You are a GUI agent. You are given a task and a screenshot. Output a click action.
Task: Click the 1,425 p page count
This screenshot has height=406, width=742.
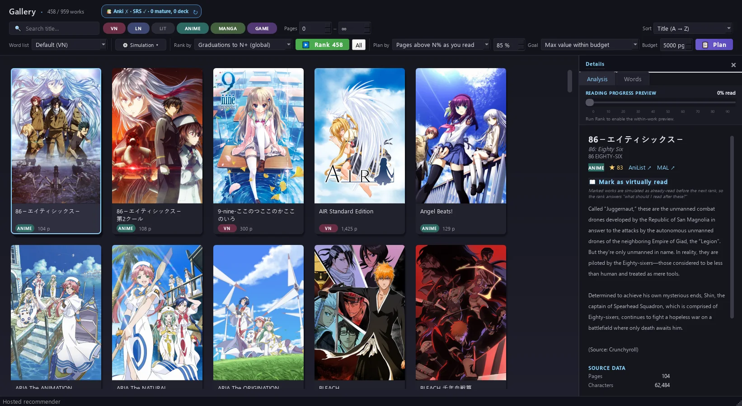coord(349,229)
